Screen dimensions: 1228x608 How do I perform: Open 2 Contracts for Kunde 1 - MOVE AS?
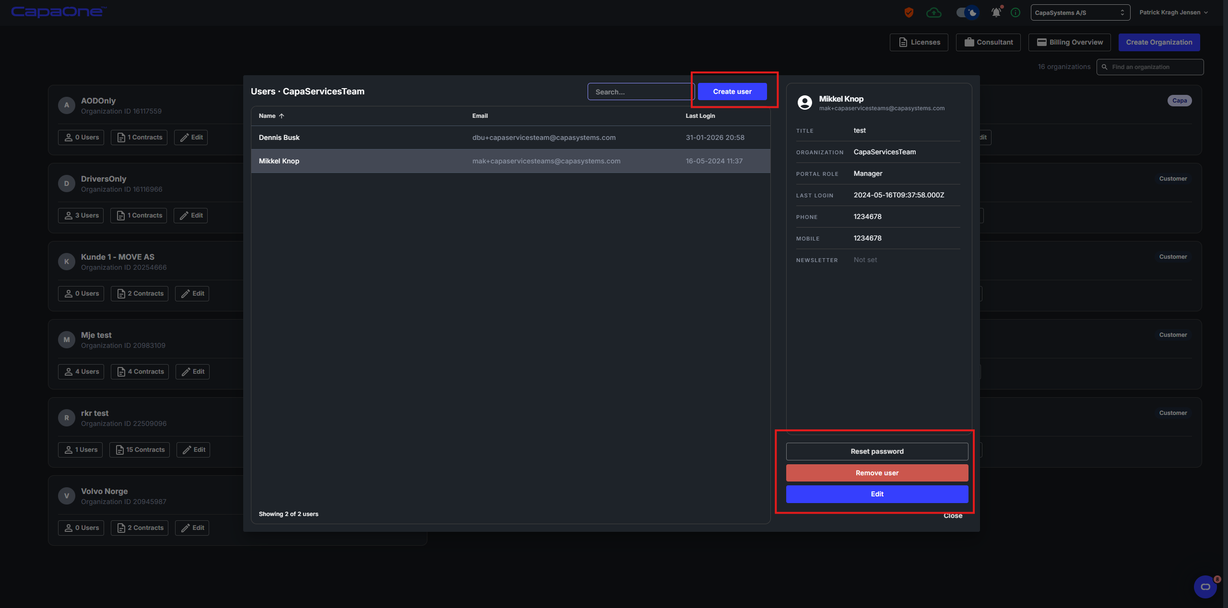[140, 294]
